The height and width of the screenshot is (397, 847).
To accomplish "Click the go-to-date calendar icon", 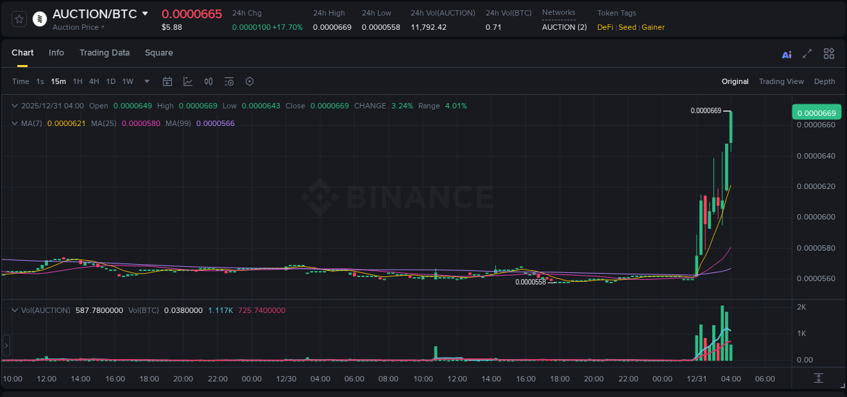I will [167, 81].
